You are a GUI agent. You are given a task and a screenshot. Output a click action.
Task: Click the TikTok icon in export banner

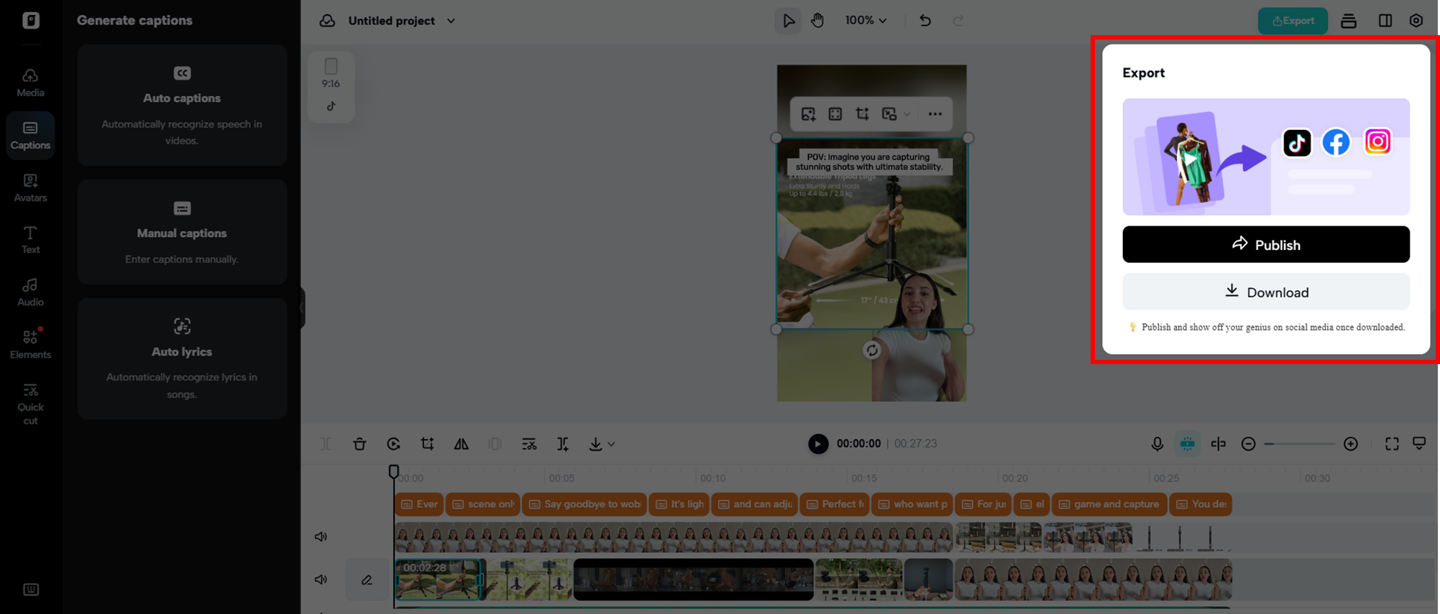click(1297, 143)
